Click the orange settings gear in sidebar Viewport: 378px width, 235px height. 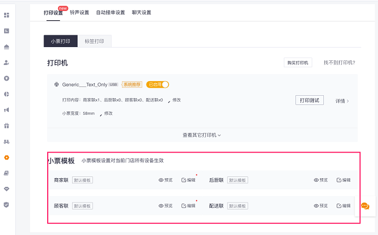[x=6, y=157]
